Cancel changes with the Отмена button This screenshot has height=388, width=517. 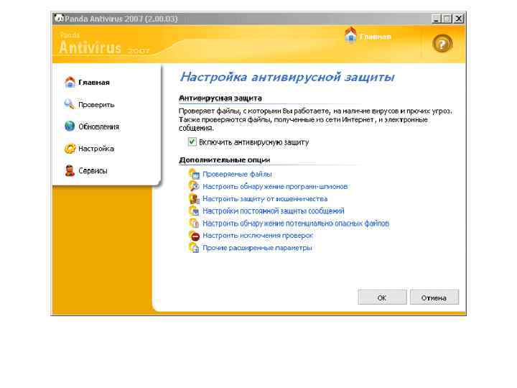pyautogui.click(x=434, y=297)
